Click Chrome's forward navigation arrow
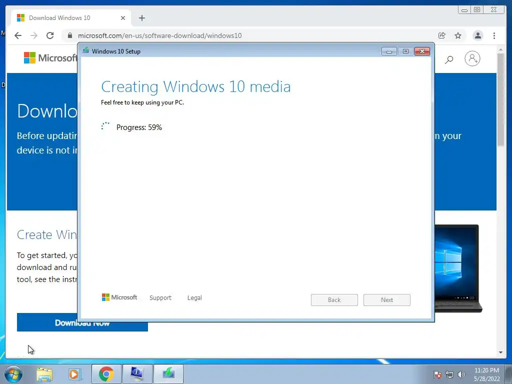 point(34,35)
